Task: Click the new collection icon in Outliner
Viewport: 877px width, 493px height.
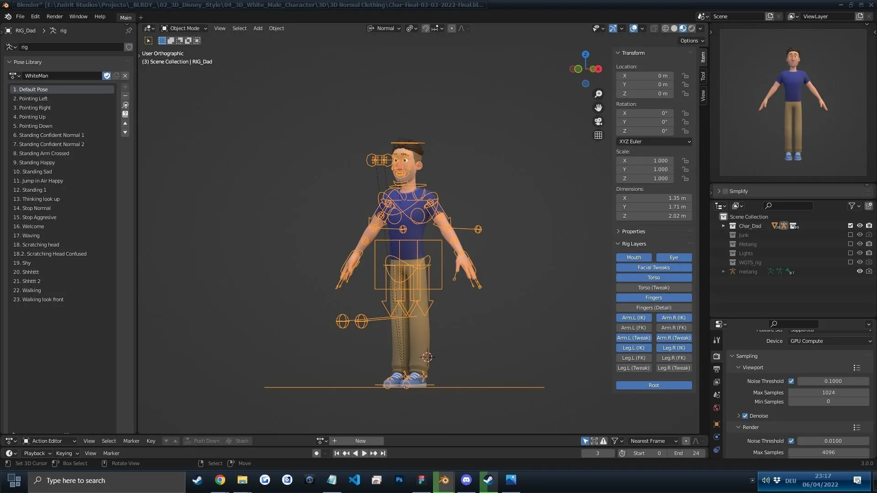Action: point(869,206)
